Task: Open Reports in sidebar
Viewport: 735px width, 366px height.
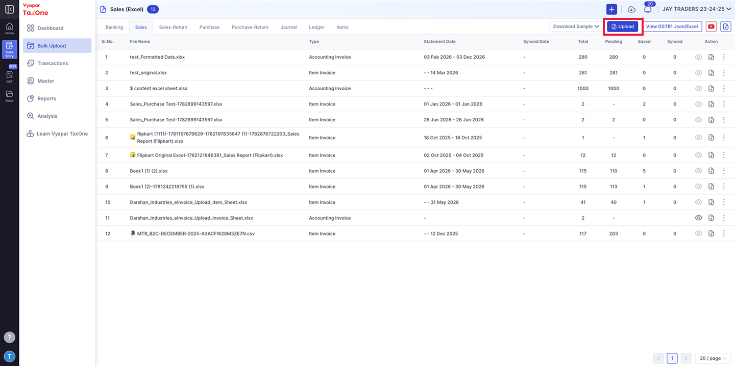Action: point(57,98)
